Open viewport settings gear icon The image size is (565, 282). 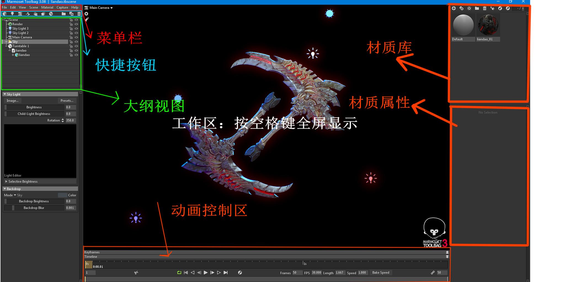pyautogui.click(x=86, y=14)
